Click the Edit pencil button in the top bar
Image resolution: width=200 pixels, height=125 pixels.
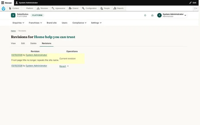(x=193, y=3)
